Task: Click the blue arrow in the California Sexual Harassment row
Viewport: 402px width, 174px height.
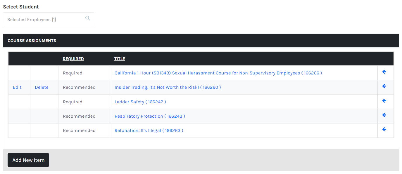Action: (384, 72)
